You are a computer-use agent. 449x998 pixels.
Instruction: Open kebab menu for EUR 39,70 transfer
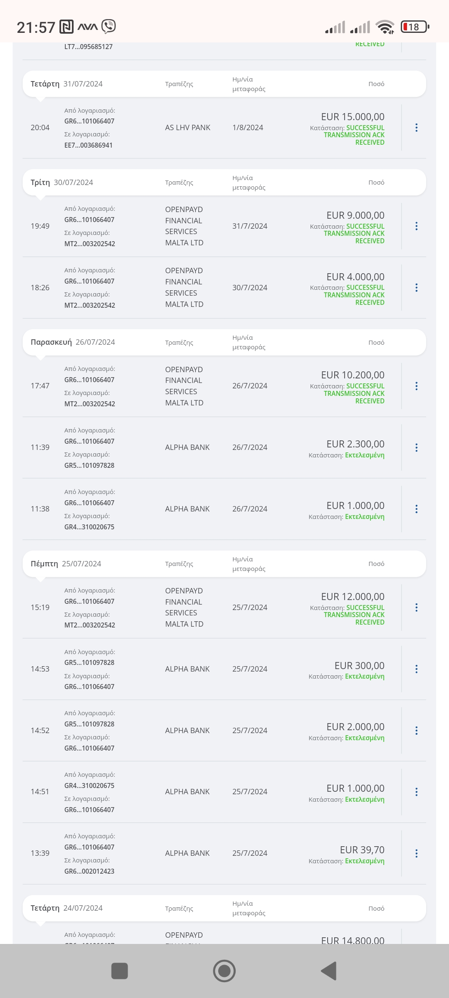point(416,853)
